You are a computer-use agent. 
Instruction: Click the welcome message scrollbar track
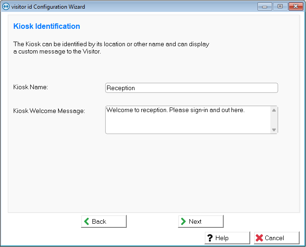[274, 120]
